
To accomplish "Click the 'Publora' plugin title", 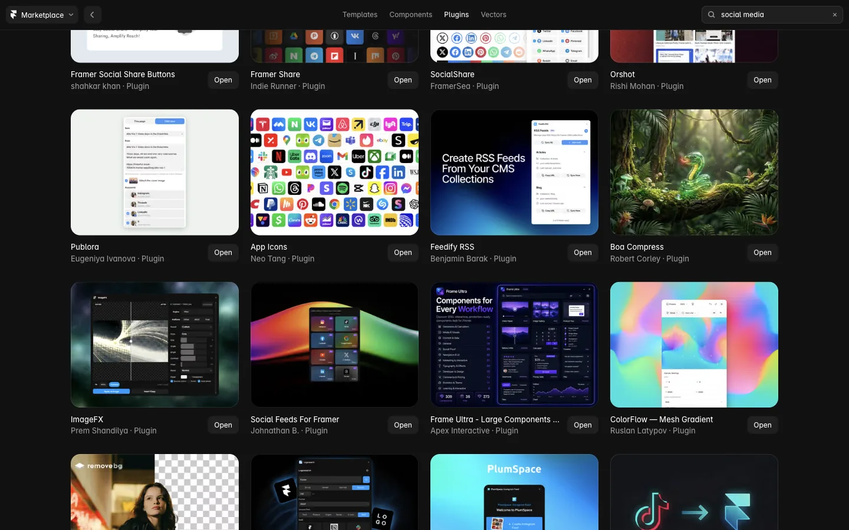I will (85, 247).
